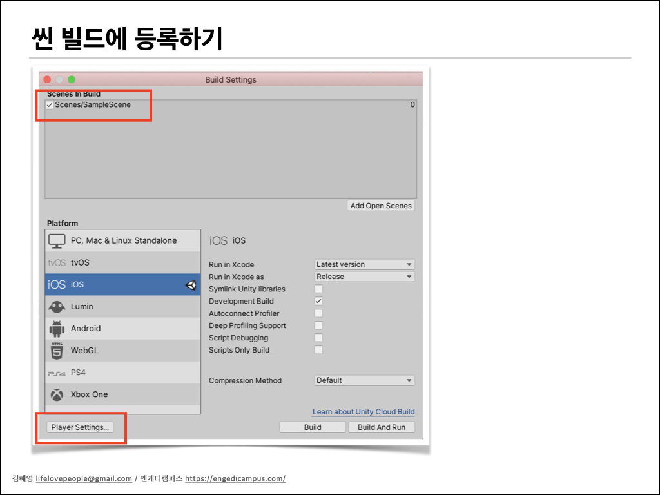Click the tvOS platform icon
This screenshot has width=660, height=495.
[x=57, y=263]
